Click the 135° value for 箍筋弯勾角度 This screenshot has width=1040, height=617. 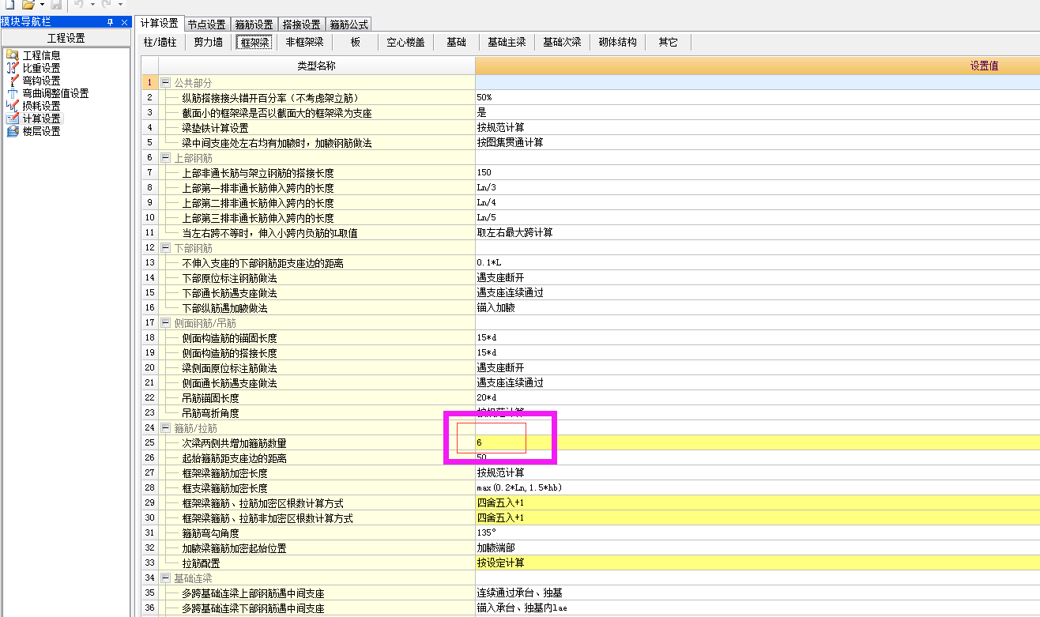(758, 533)
